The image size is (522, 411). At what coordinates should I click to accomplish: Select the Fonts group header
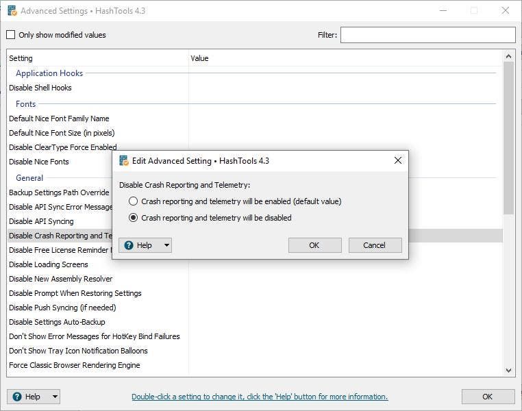click(x=25, y=104)
